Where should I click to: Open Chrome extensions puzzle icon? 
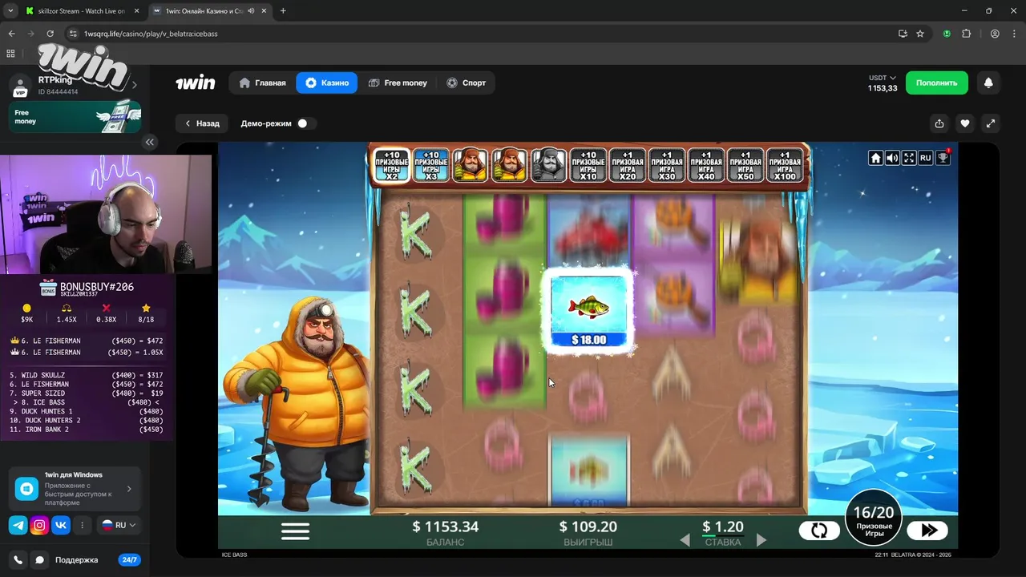[x=966, y=34]
